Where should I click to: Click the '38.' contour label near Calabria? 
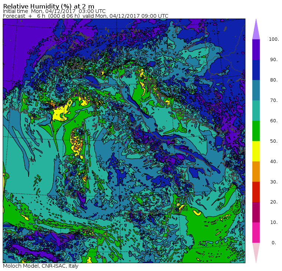click(186, 209)
